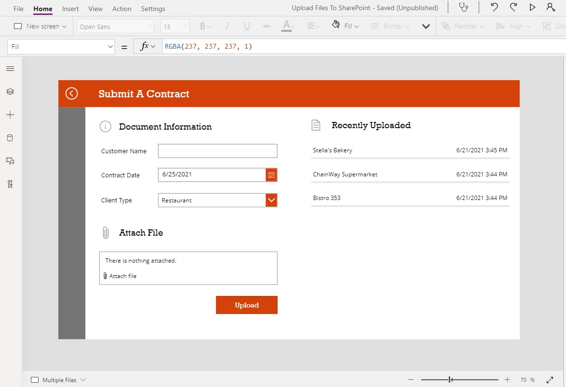Click the Upload button

(247, 305)
